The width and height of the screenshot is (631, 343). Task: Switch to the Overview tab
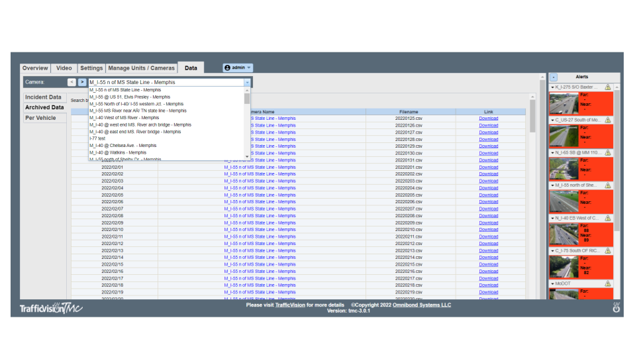35,68
